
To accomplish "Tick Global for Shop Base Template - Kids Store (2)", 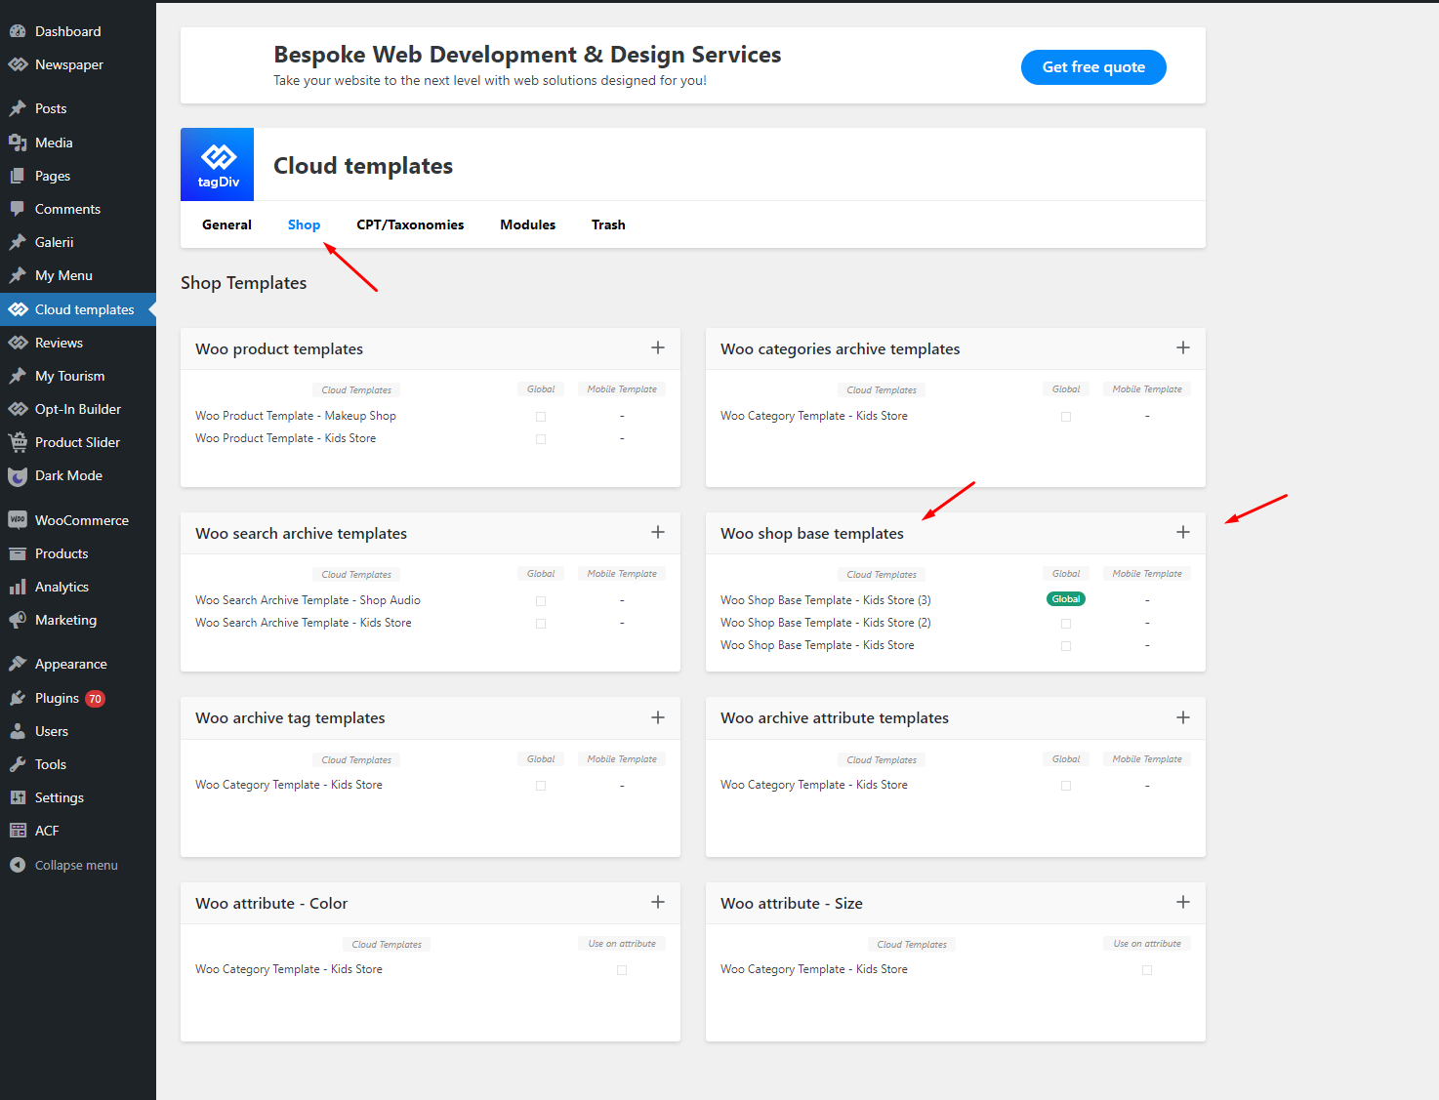I will tap(1066, 624).
